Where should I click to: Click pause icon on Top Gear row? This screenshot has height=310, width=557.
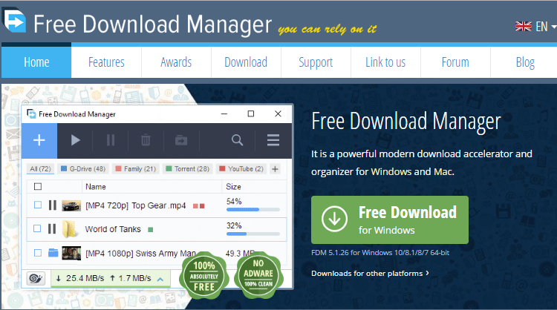pos(53,205)
